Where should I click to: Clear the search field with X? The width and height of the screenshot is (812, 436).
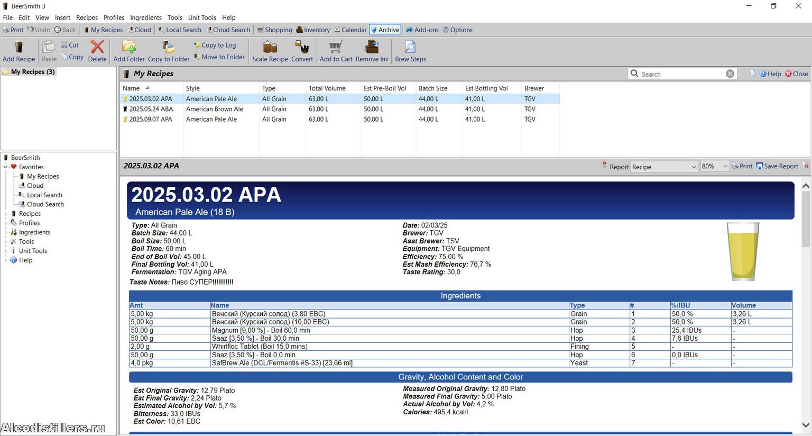(730, 74)
